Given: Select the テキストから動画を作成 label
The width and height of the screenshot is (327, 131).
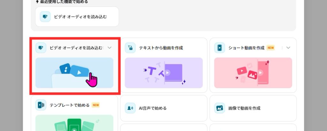Looking at the screenshot, I should (x=161, y=48).
